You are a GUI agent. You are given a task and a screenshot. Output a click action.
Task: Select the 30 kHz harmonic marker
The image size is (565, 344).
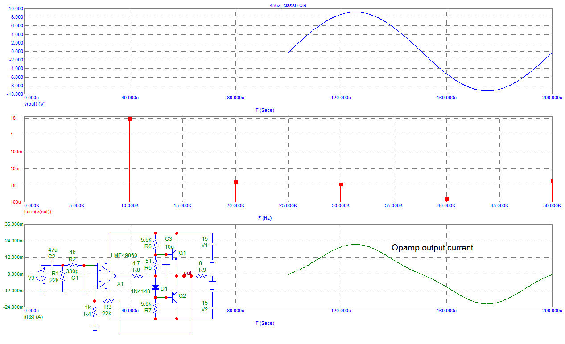[x=341, y=184]
